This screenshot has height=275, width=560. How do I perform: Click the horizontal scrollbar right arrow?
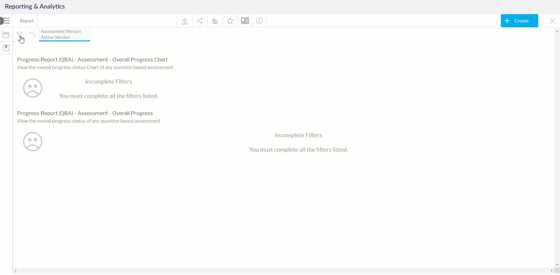pos(551,271)
